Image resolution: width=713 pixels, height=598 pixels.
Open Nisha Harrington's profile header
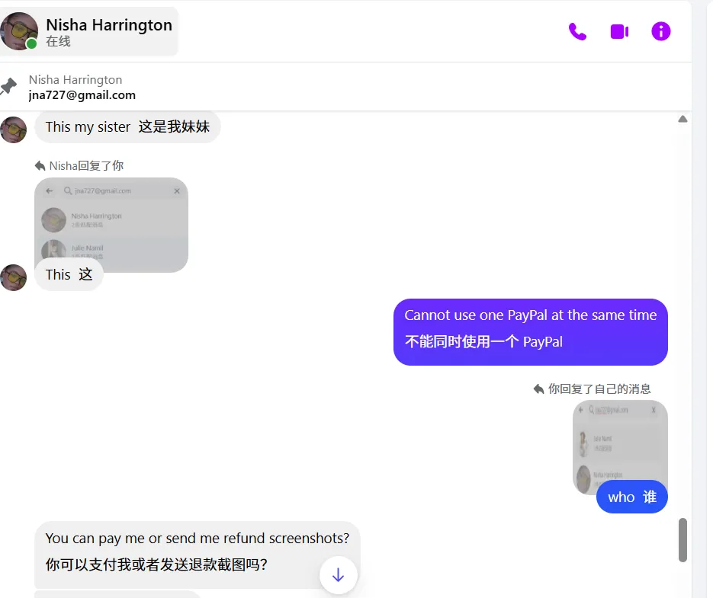click(x=88, y=31)
